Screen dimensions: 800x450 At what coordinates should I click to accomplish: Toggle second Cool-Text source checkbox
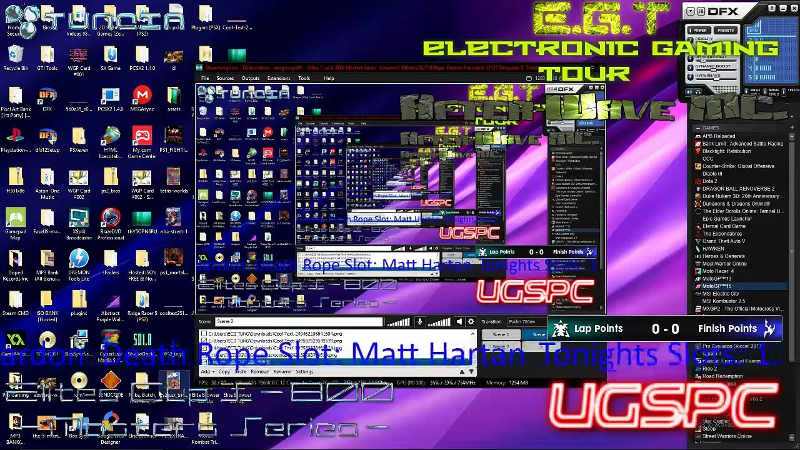click(204, 341)
